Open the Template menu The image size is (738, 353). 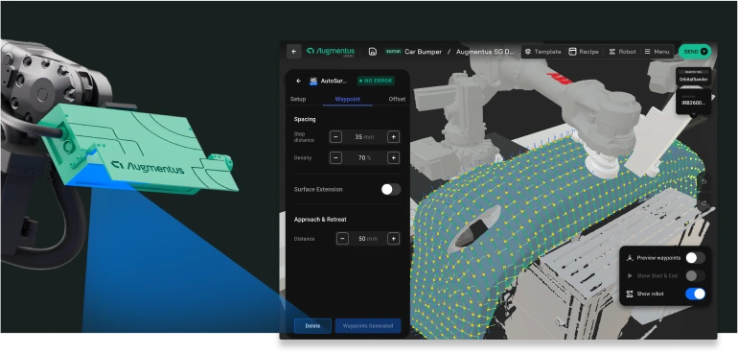point(542,52)
